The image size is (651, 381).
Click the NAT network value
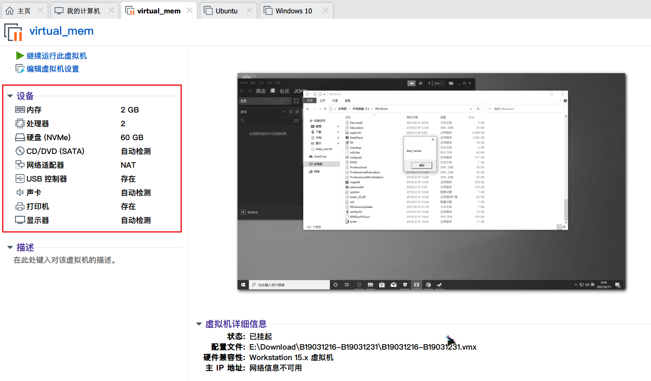pos(128,165)
